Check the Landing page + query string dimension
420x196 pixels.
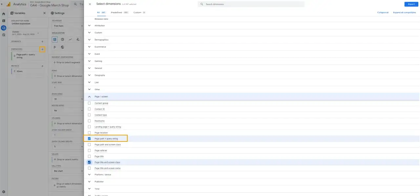pos(89,127)
